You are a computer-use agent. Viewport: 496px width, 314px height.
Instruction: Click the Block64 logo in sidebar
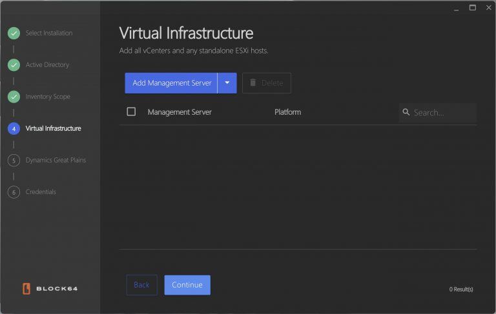(50, 288)
